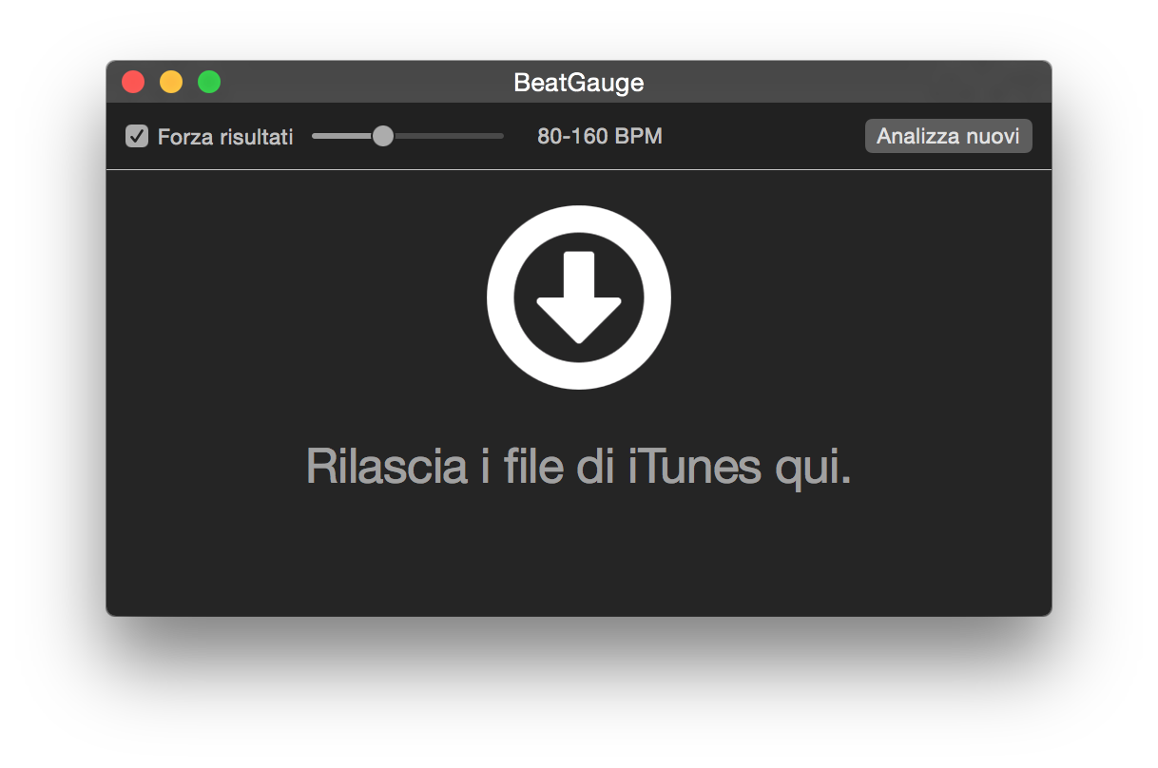Close the BeatGauge window with the red button
The height and width of the screenshot is (768, 1158).
133,83
